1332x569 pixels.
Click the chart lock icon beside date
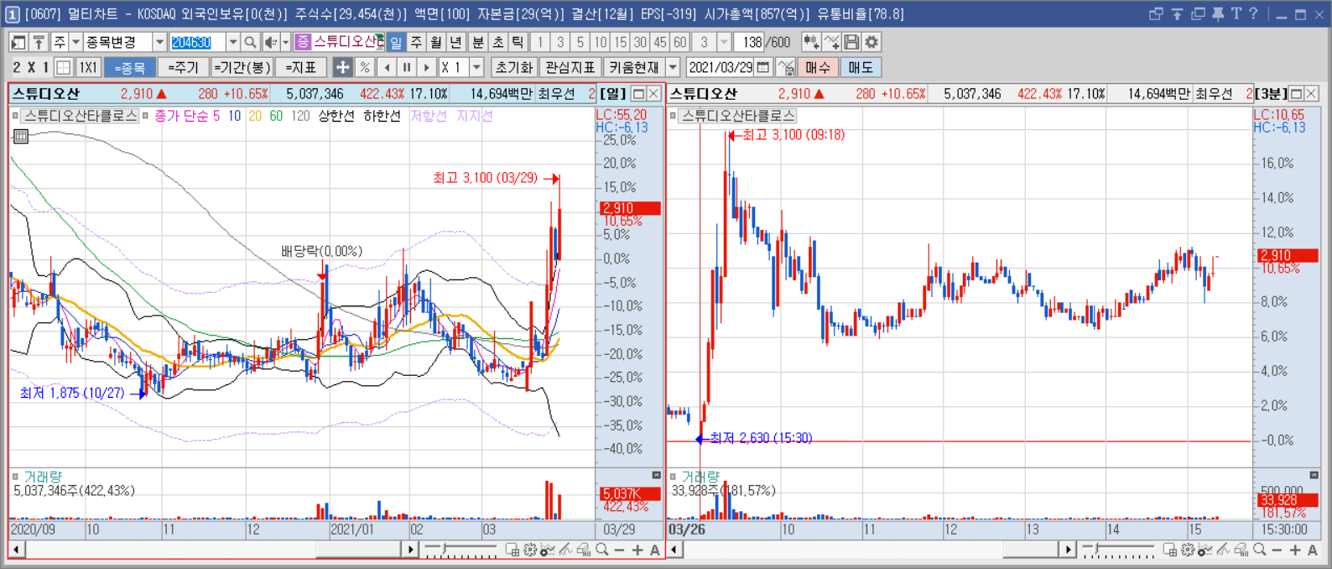[x=786, y=67]
